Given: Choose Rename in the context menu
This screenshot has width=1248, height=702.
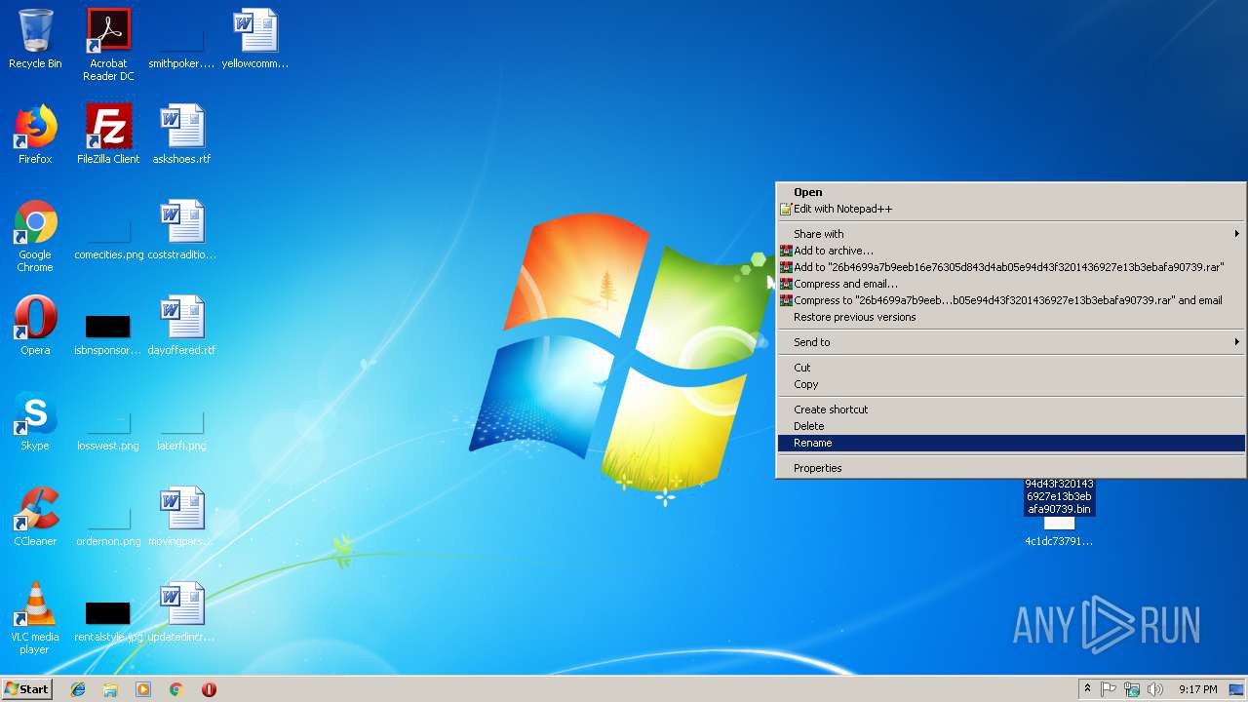Looking at the screenshot, I should pos(1011,443).
